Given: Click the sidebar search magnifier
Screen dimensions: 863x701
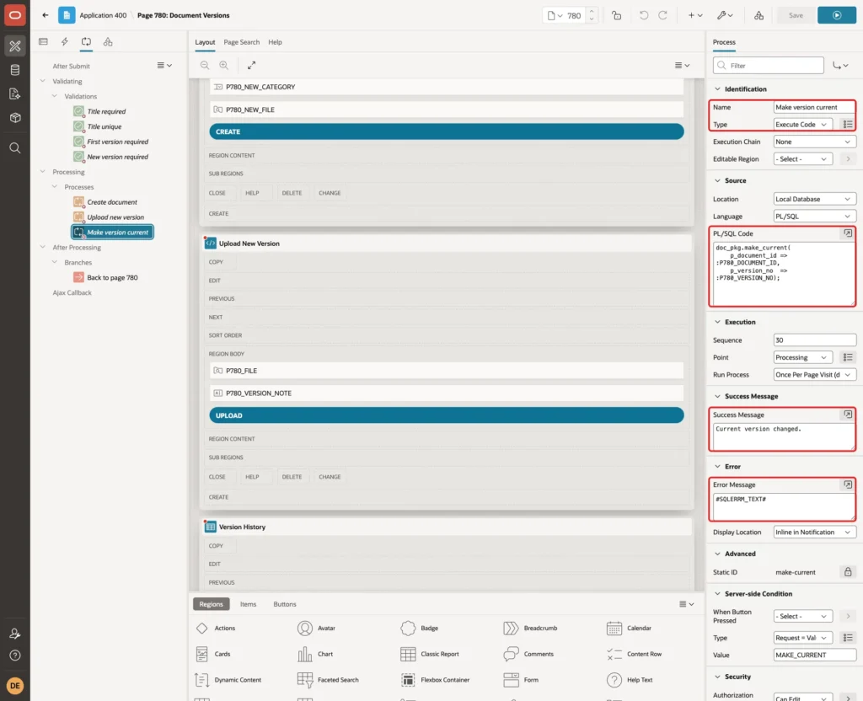Looking at the screenshot, I should pos(15,148).
